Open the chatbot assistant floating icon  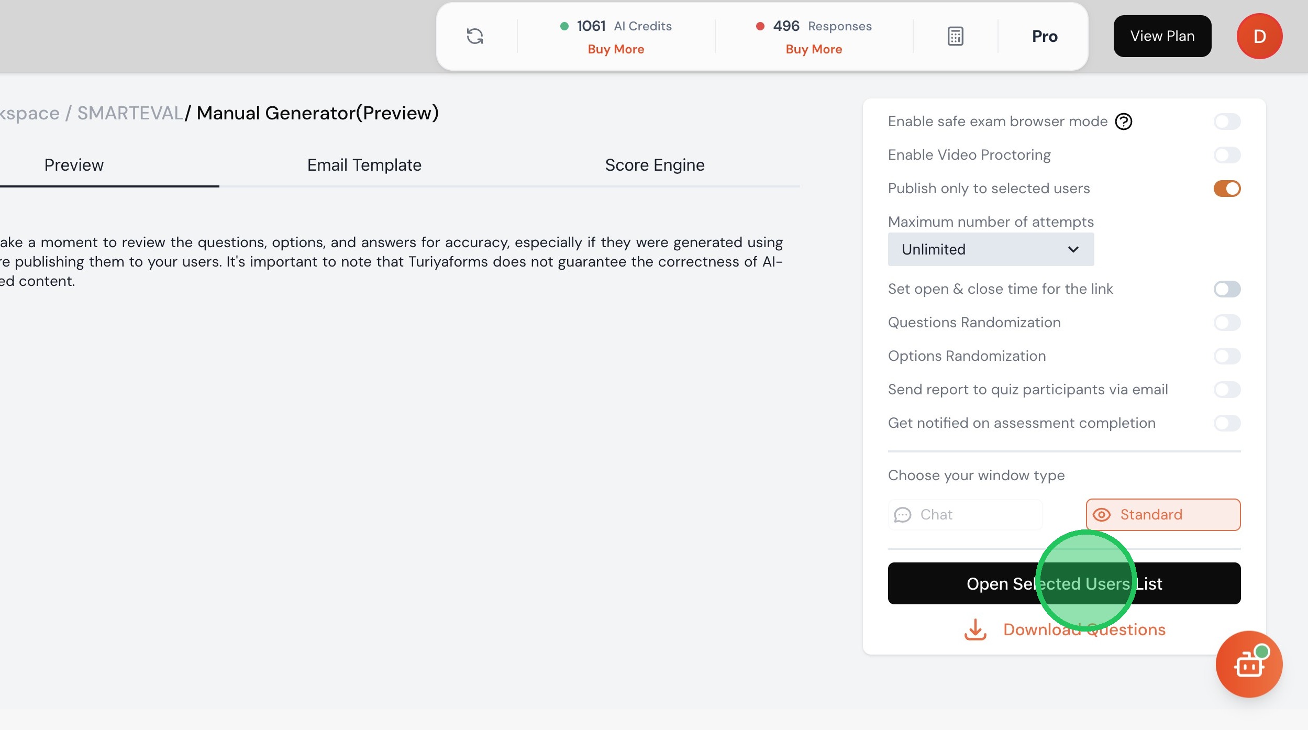point(1249,664)
